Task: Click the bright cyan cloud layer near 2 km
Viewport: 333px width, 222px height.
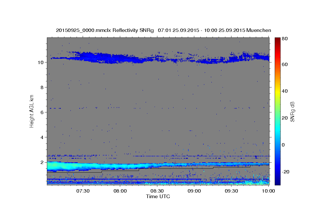Action: point(158,166)
